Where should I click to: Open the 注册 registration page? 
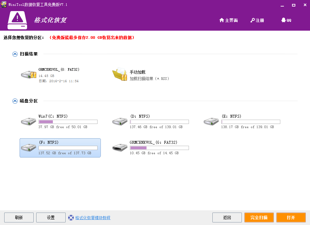[x=257, y=20]
